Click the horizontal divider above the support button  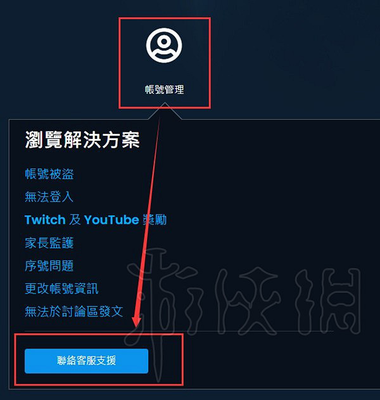179,331
